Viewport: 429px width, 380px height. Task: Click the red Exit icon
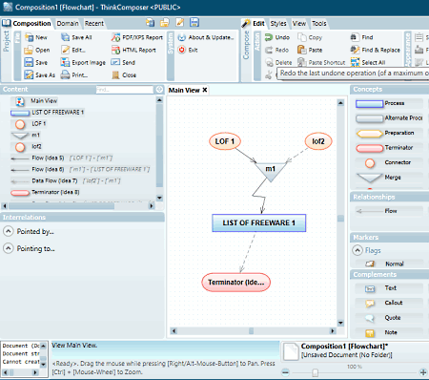click(182, 50)
